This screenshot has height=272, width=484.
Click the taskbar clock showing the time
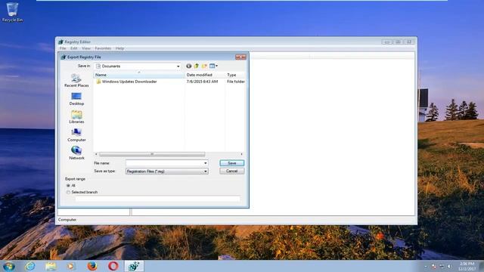[x=467, y=266]
